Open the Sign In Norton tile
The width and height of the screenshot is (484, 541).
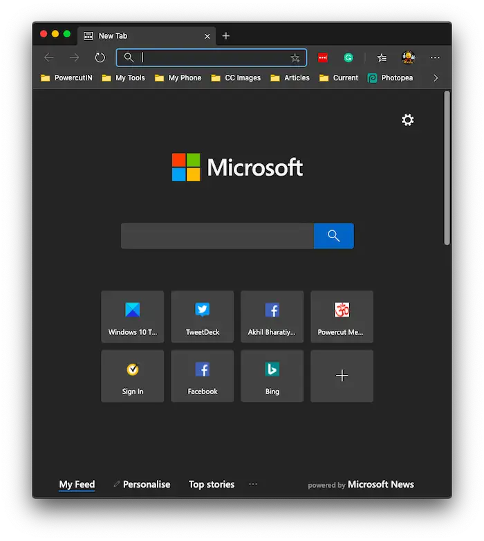[x=133, y=376]
